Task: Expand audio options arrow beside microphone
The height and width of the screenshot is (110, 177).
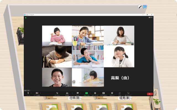Action: (32, 93)
